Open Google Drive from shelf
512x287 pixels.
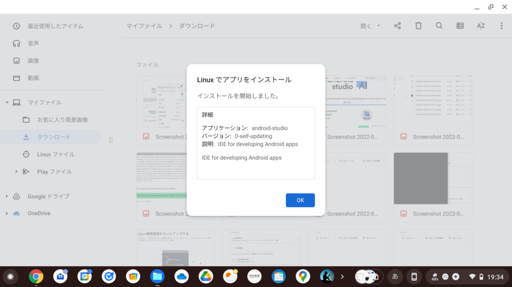click(205, 277)
